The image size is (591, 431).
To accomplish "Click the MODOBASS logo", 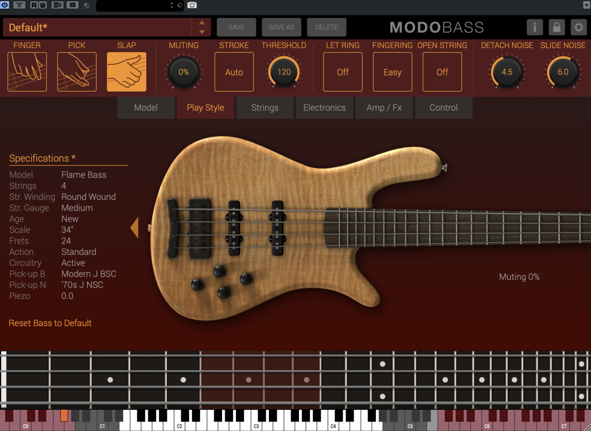I will (436, 27).
